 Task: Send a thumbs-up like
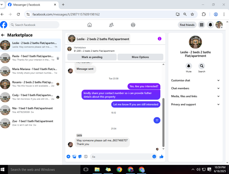[x=162, y=157]
